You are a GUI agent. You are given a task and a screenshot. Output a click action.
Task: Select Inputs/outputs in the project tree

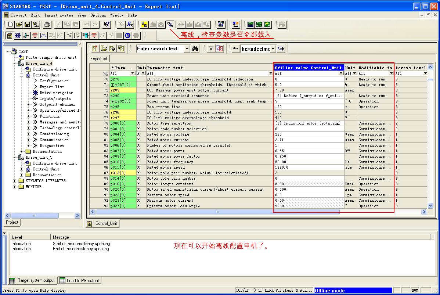point(55,98)
